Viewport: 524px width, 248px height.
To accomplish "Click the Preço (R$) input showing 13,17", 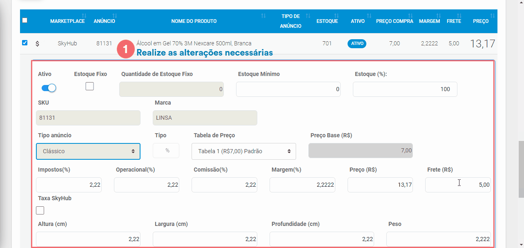I will click(380, 185).
